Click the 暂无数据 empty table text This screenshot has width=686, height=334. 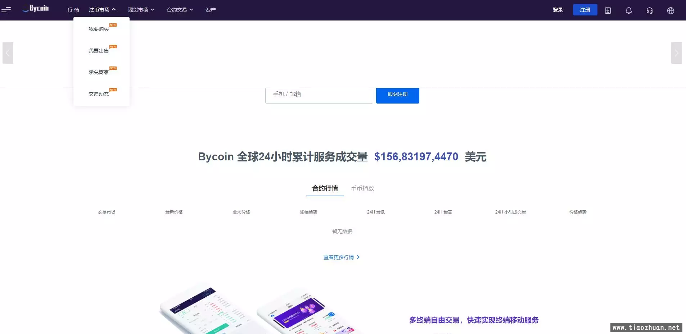coord(342,232)
